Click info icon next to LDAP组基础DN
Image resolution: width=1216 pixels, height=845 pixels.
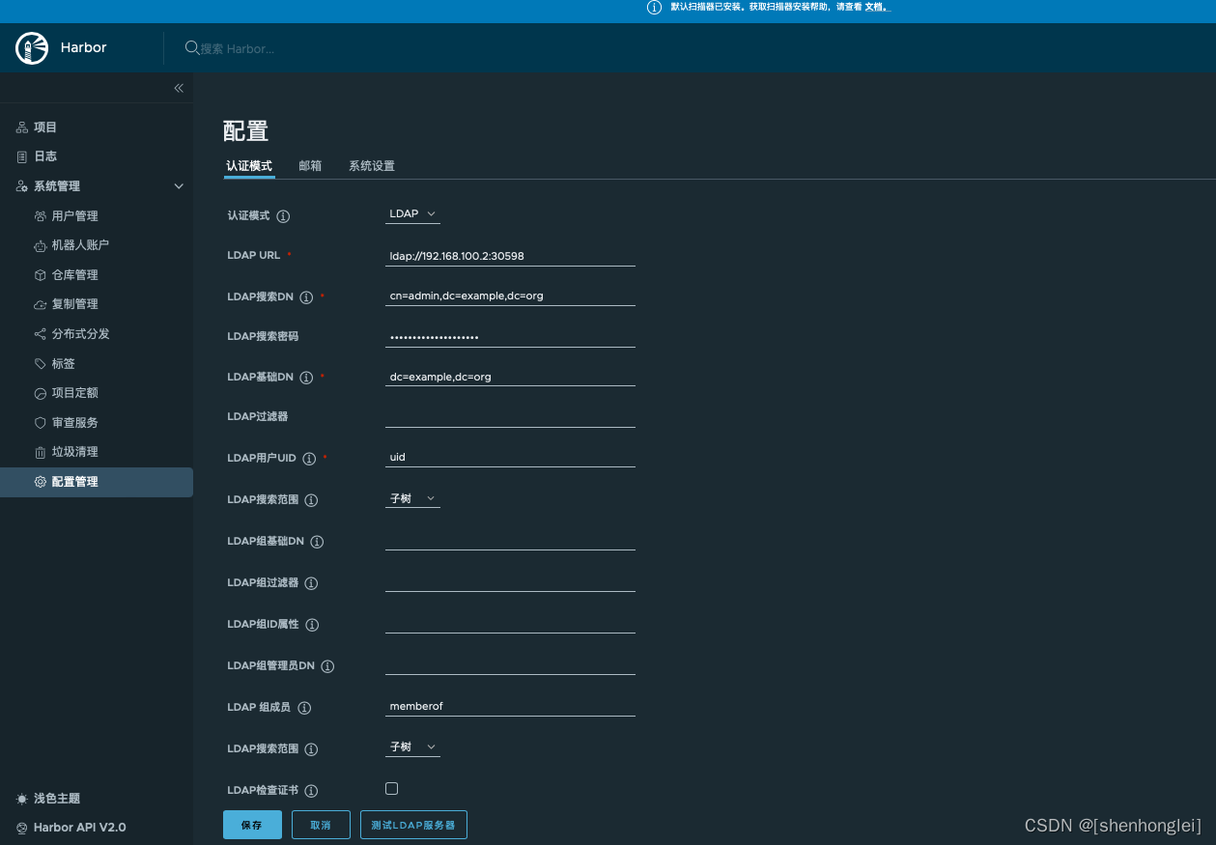point(317,542)
